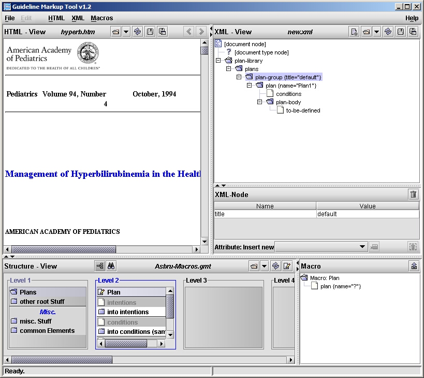Select 'into conditions' in Level 2 list
The image size is (424, 378).
coord(131,332)
